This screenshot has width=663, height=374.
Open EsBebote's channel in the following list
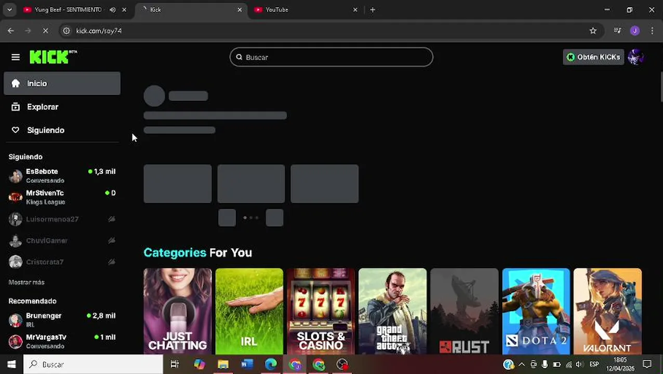(x=62, y=176)
